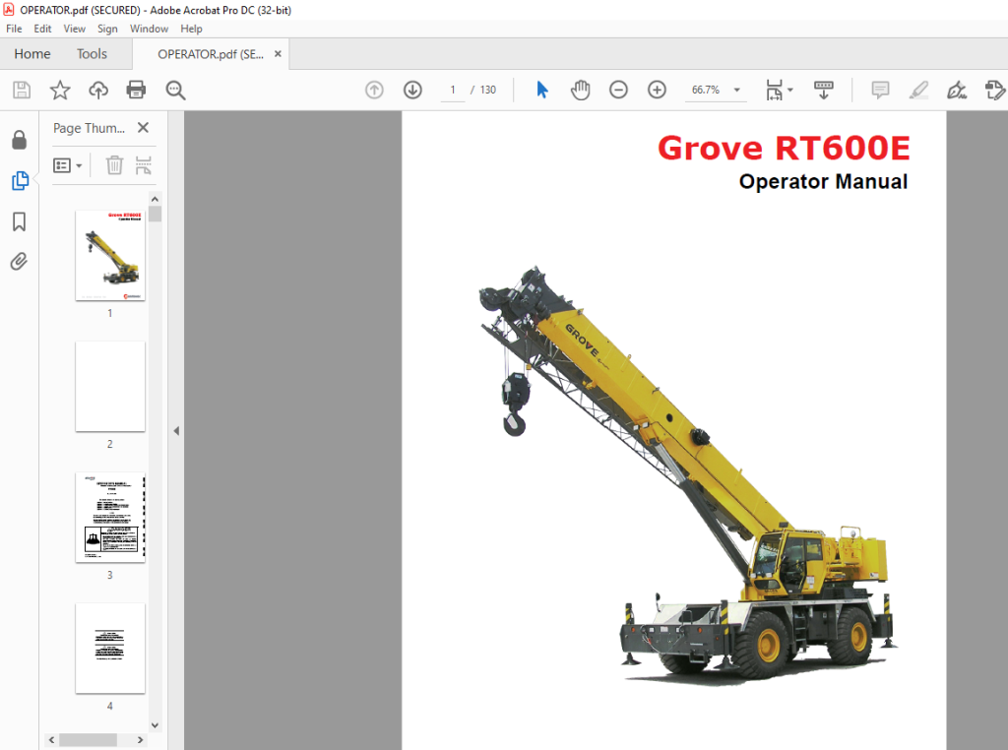Viewport: 1008px width, 750px height.
Task: Select page 1 thumbnail
Action: coord(110,256)
